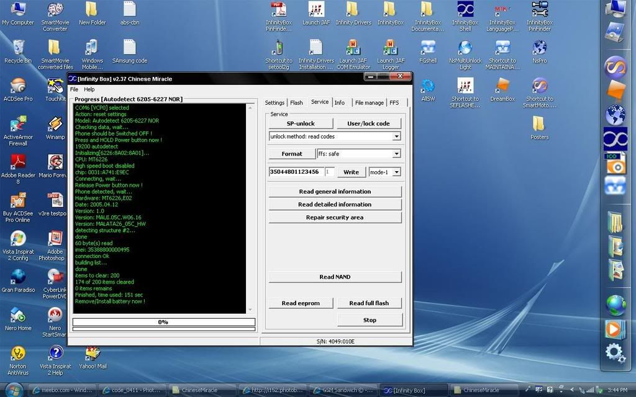Select the Launch JAF Logger desktop icon
This screenshot has height=397, width=636.
(391, 55)
